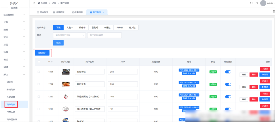Image resolution: width=275 pixels, height=122 pixels.
Task: Click the sort field showing 160
Action: [x=123, y=97]
